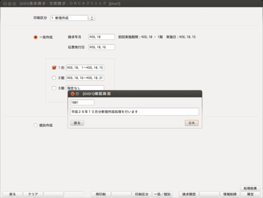Open the 印刷区分 dropdown arrow next to 新規作成
Viewport: 263px width, 198px height.
tap(92, 18)
